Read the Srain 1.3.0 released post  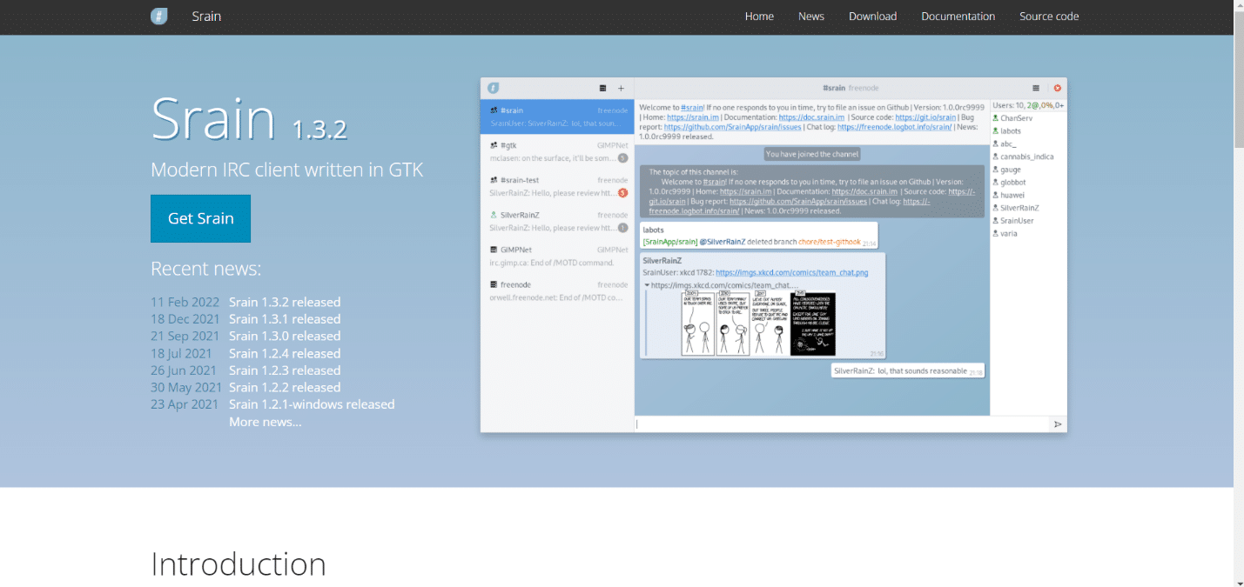click(285, 336)
